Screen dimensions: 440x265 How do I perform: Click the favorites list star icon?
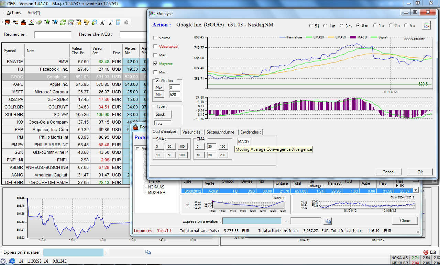[79, 22]
